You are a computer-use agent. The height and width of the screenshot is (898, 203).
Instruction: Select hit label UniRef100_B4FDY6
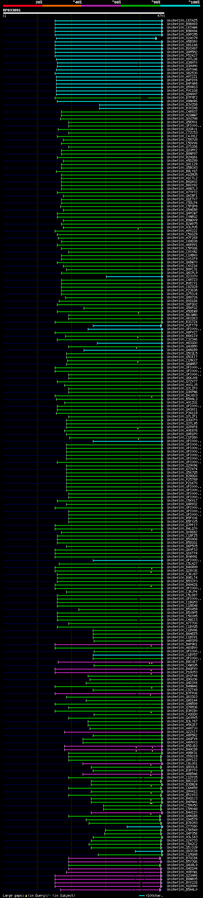click(x=182, y=80)
